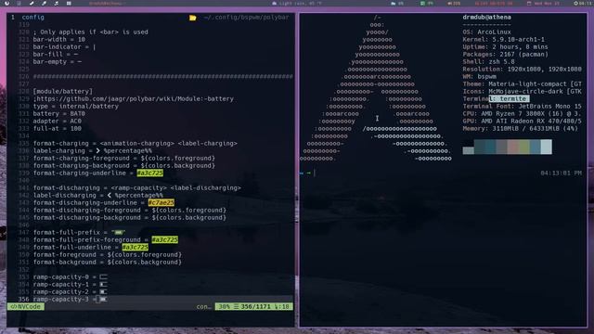Click the #a3c725 swatch on format-charging-underline line
594x334 pixels.
[150, 173]
